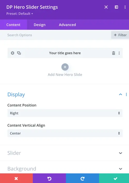Switch to the Design tab
Viewport: 129px width, 183px height.
(x=40, y=25)
